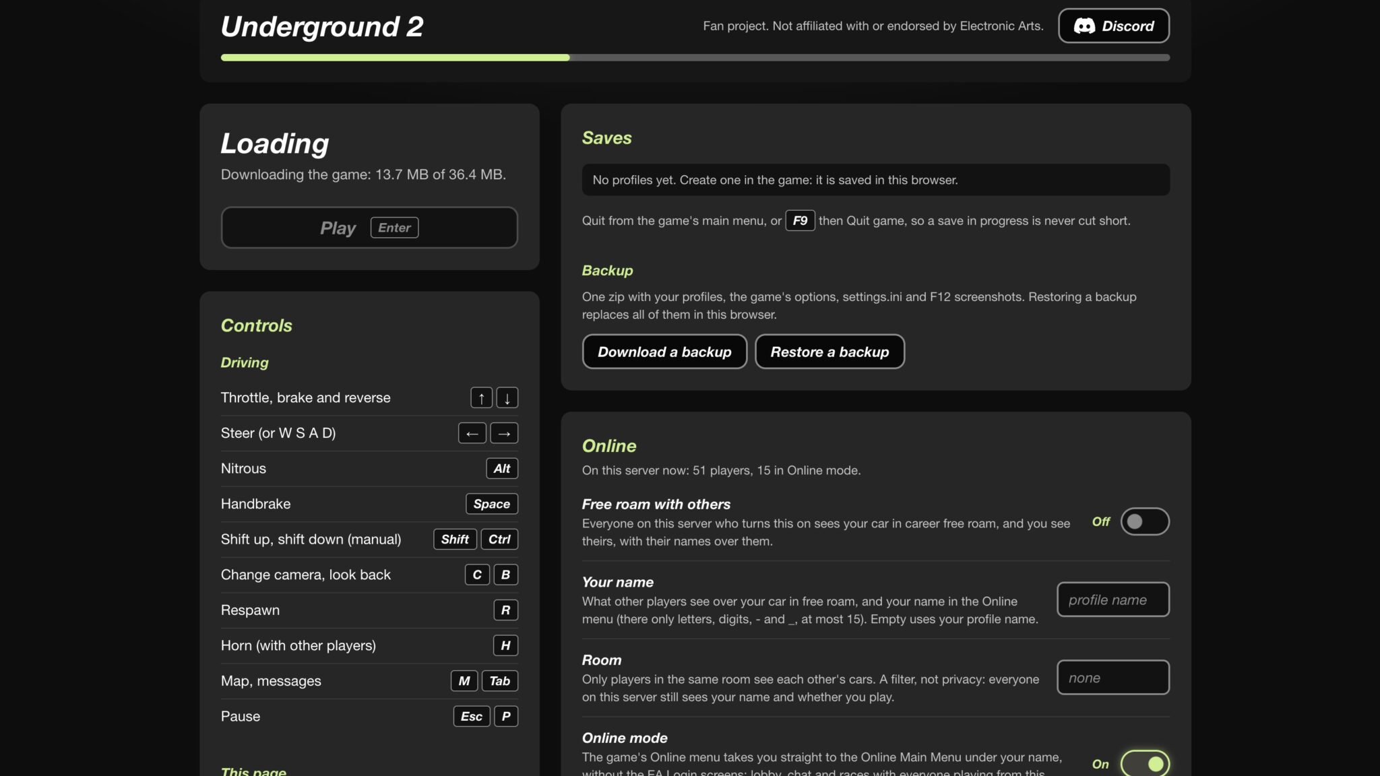The height and width of the screenshot is (776, 1380).
Task: Toggle Free roam with others switch
Action: [x=1145, y=521]
